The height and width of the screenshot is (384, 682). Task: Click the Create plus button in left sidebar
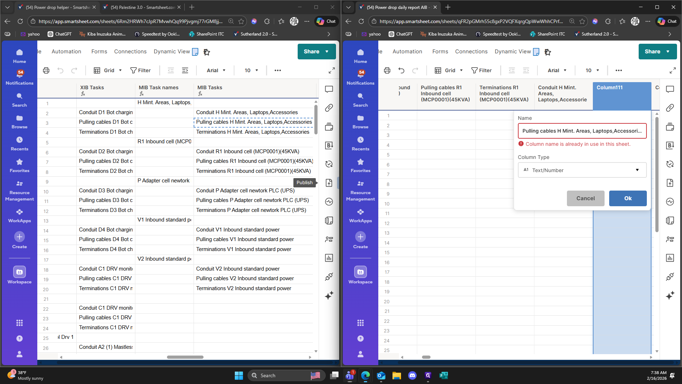20,237
